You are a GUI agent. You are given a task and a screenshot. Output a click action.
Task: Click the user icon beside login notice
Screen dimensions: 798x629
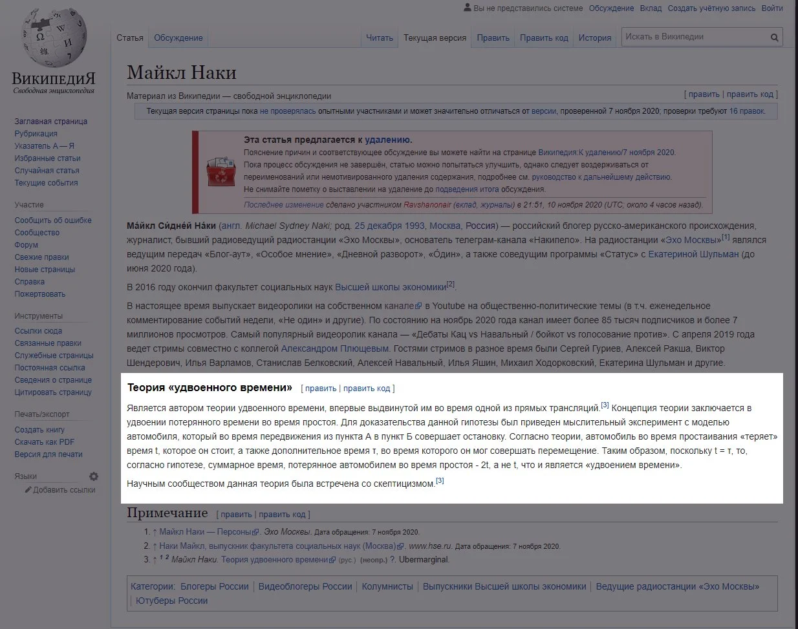point(468,8)
